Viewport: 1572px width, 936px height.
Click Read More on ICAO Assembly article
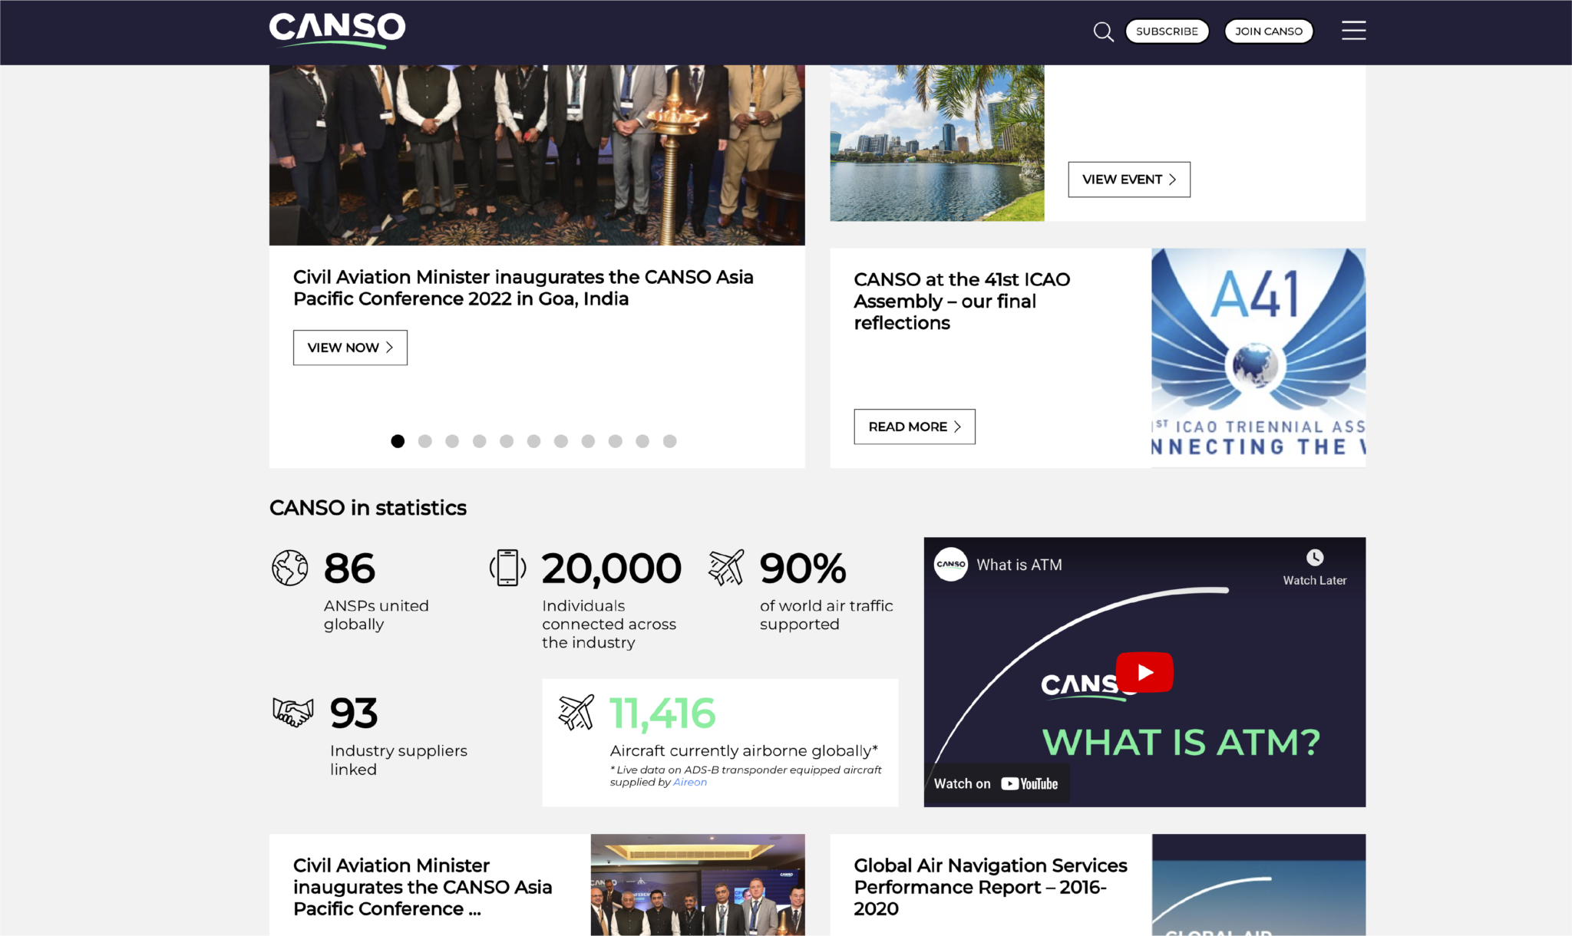(914, 427)
